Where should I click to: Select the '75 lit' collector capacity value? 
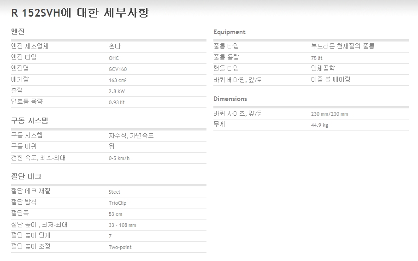[317, 58]
